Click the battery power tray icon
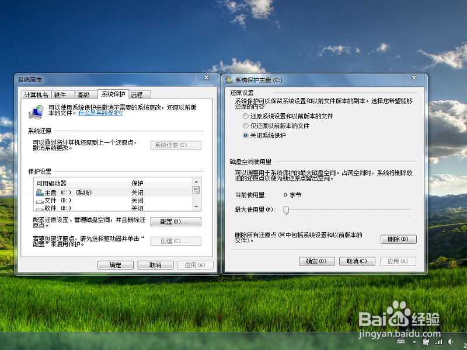Viewport: 467px width, 350px height. pos(426,341)
